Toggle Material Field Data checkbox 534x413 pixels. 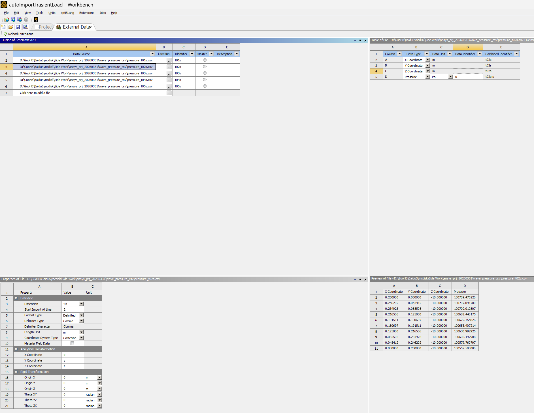click(72, 343)
